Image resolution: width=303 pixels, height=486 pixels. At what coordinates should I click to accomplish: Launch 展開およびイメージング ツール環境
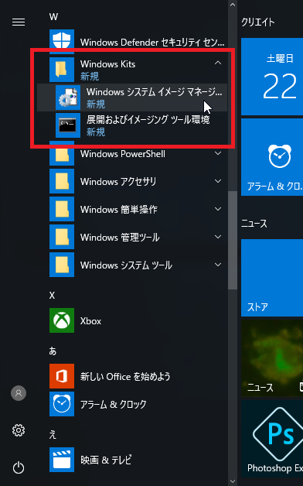132,125
